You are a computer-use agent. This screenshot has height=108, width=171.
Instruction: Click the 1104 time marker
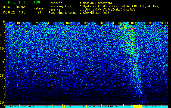pyautogui.click(x=67, y=23)
